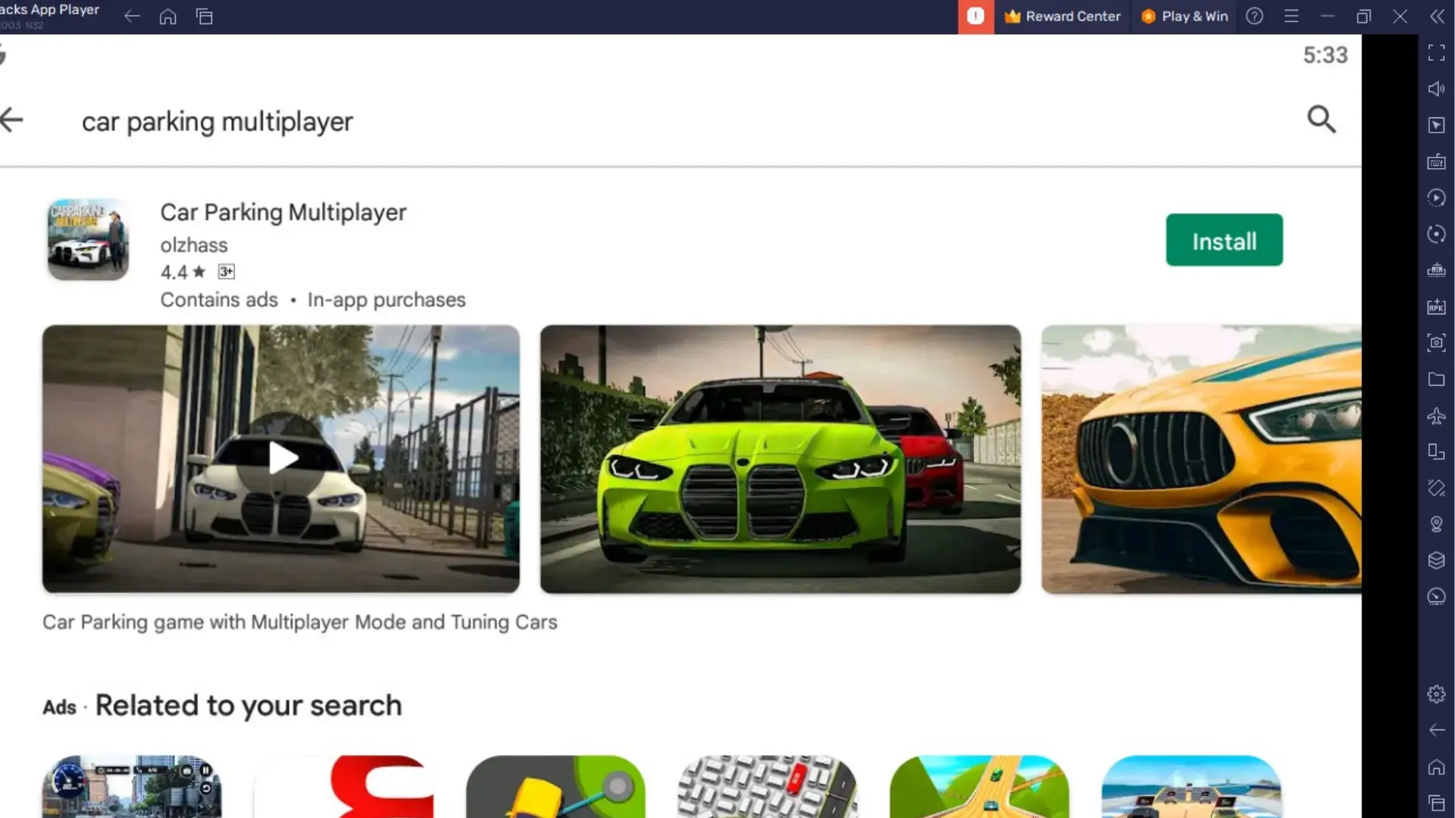Restore down the BlueStacks window
1455x818 pixels.
click(x=1364, y=16)
